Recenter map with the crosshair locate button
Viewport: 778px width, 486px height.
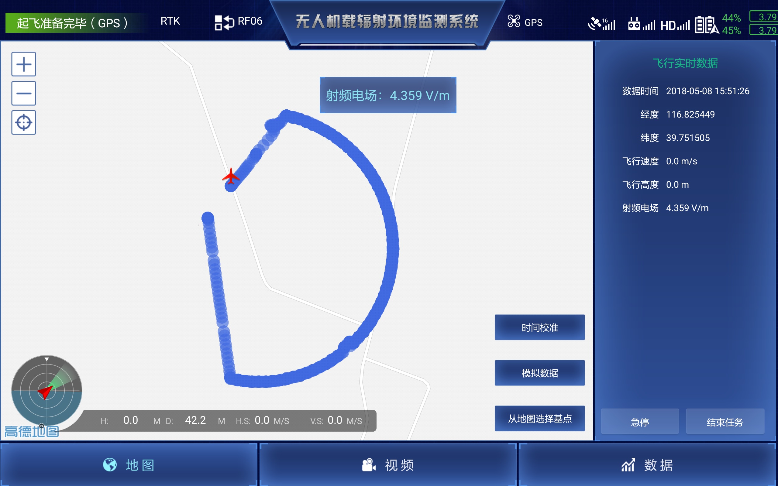tap(24, 122)
